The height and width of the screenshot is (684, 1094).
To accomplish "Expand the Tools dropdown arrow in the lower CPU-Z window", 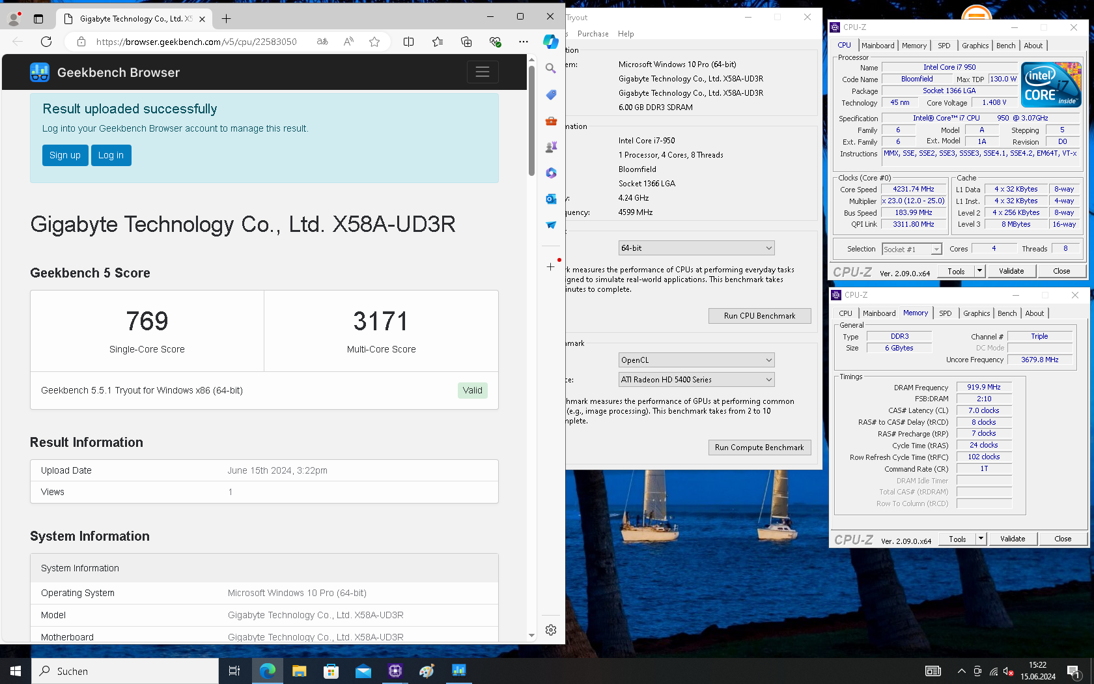I will pyautogui.click(x=981, y=539).
